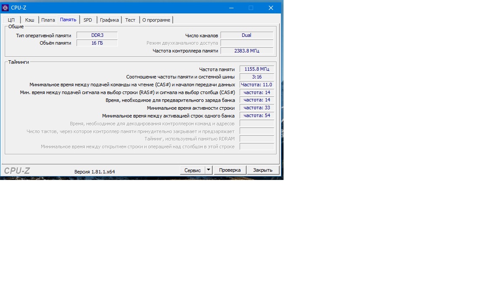501x281 pixels.
Task: Click the Сервис button
Action: point(192,170)
